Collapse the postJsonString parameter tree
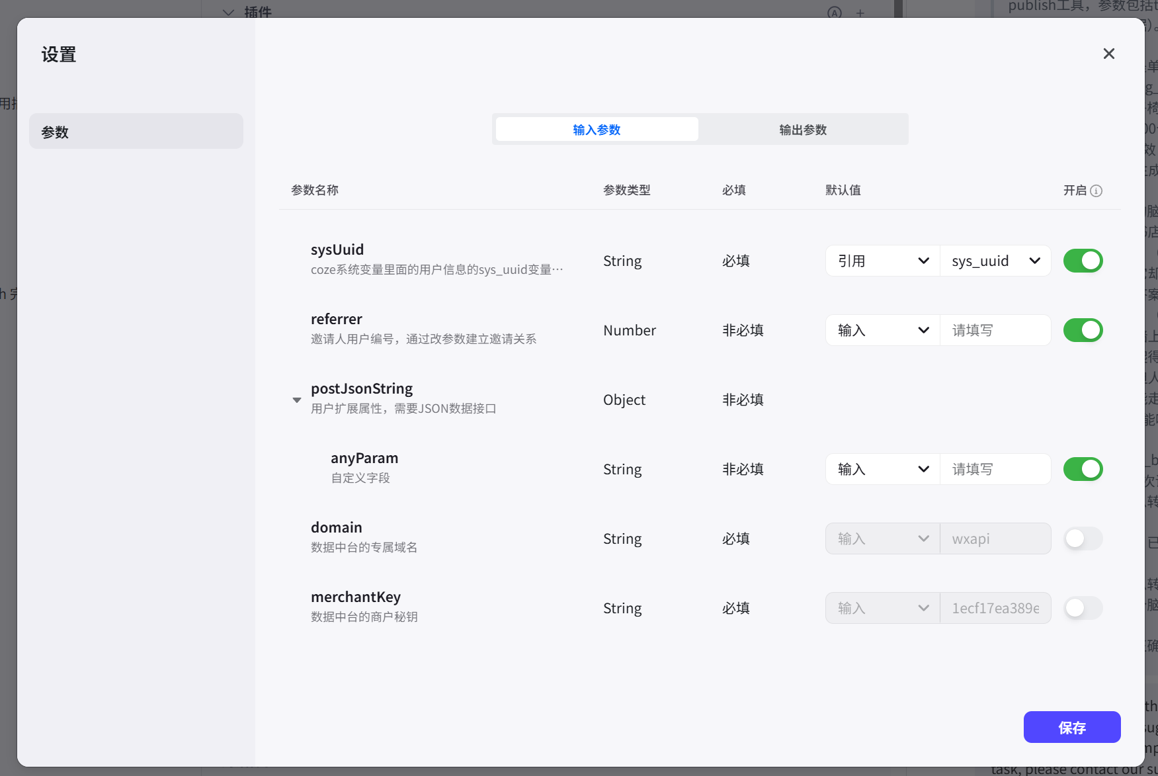This screenshot has width=1158, height=776. click(296, 400)
